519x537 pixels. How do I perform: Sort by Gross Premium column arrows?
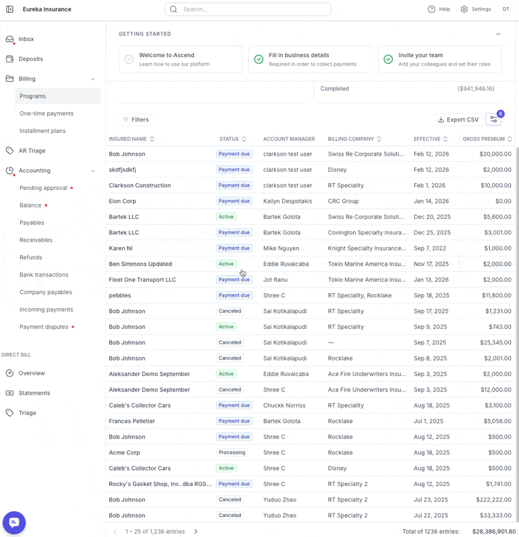pyautogui.click(x=510, y=139)
